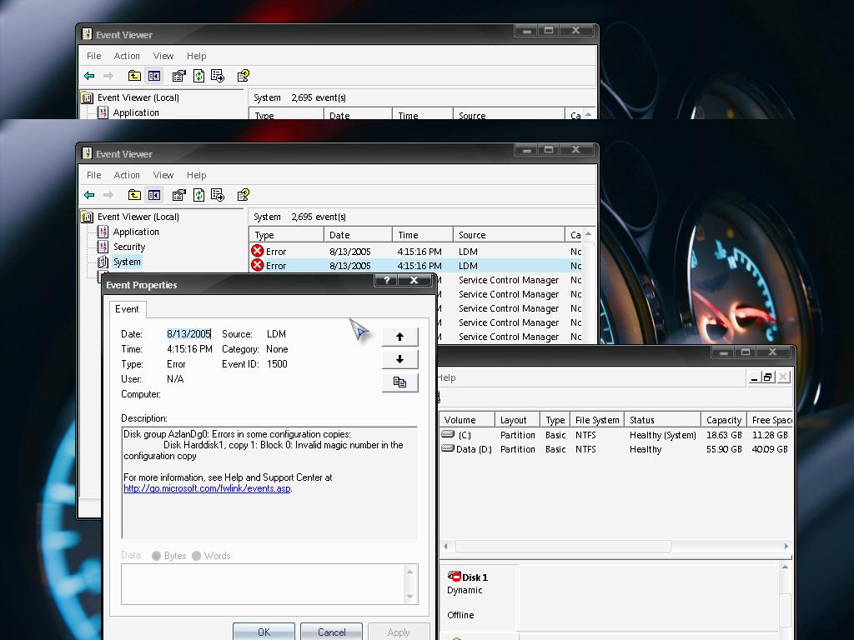Click the highlighted Date field 8/13/2005
854x640 pixels.
tap(188, 334)
